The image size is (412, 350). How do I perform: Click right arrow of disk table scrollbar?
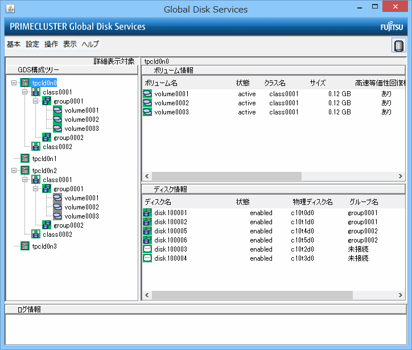pos(401,295)
